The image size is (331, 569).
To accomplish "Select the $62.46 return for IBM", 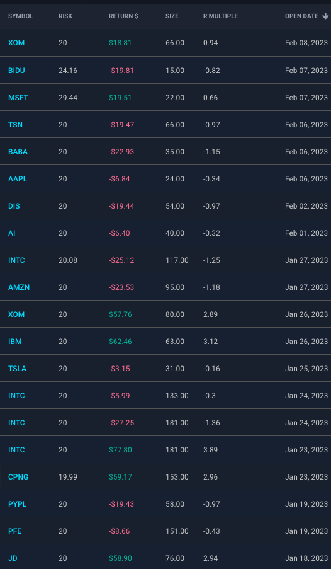I will 120,342.
